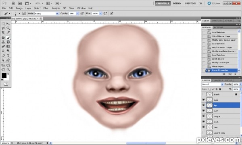The height and width of the screenshot is (145, 242).
Task: Select the Pen tool
Action: click(3, 56)
